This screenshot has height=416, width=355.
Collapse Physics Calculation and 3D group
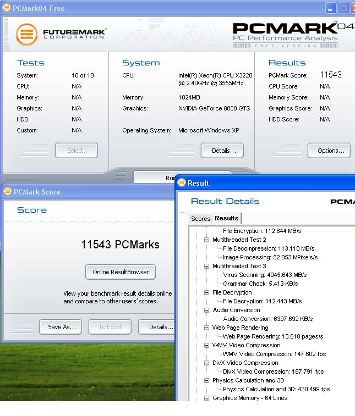[x=206, y=380]
